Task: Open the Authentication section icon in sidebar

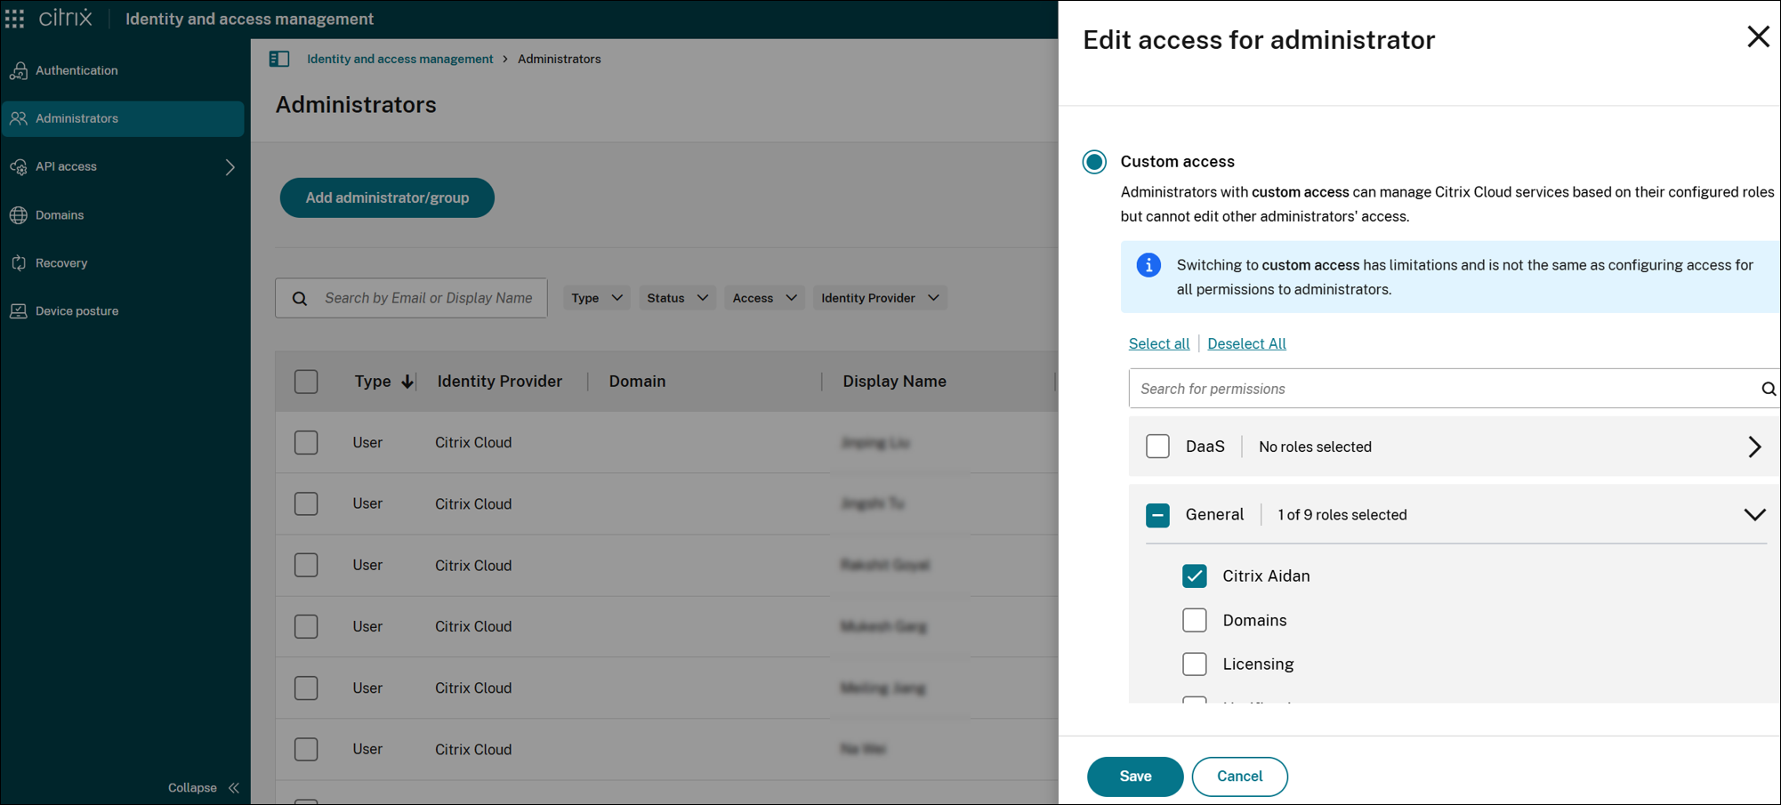Action: (x=20, y=70)
